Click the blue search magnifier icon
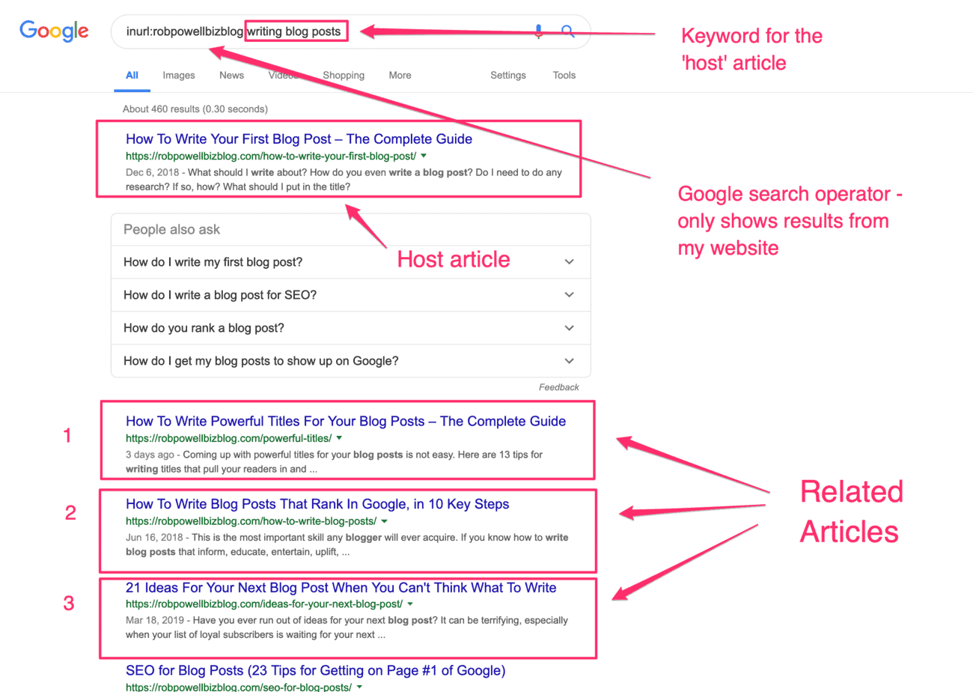 pos(567,31)
